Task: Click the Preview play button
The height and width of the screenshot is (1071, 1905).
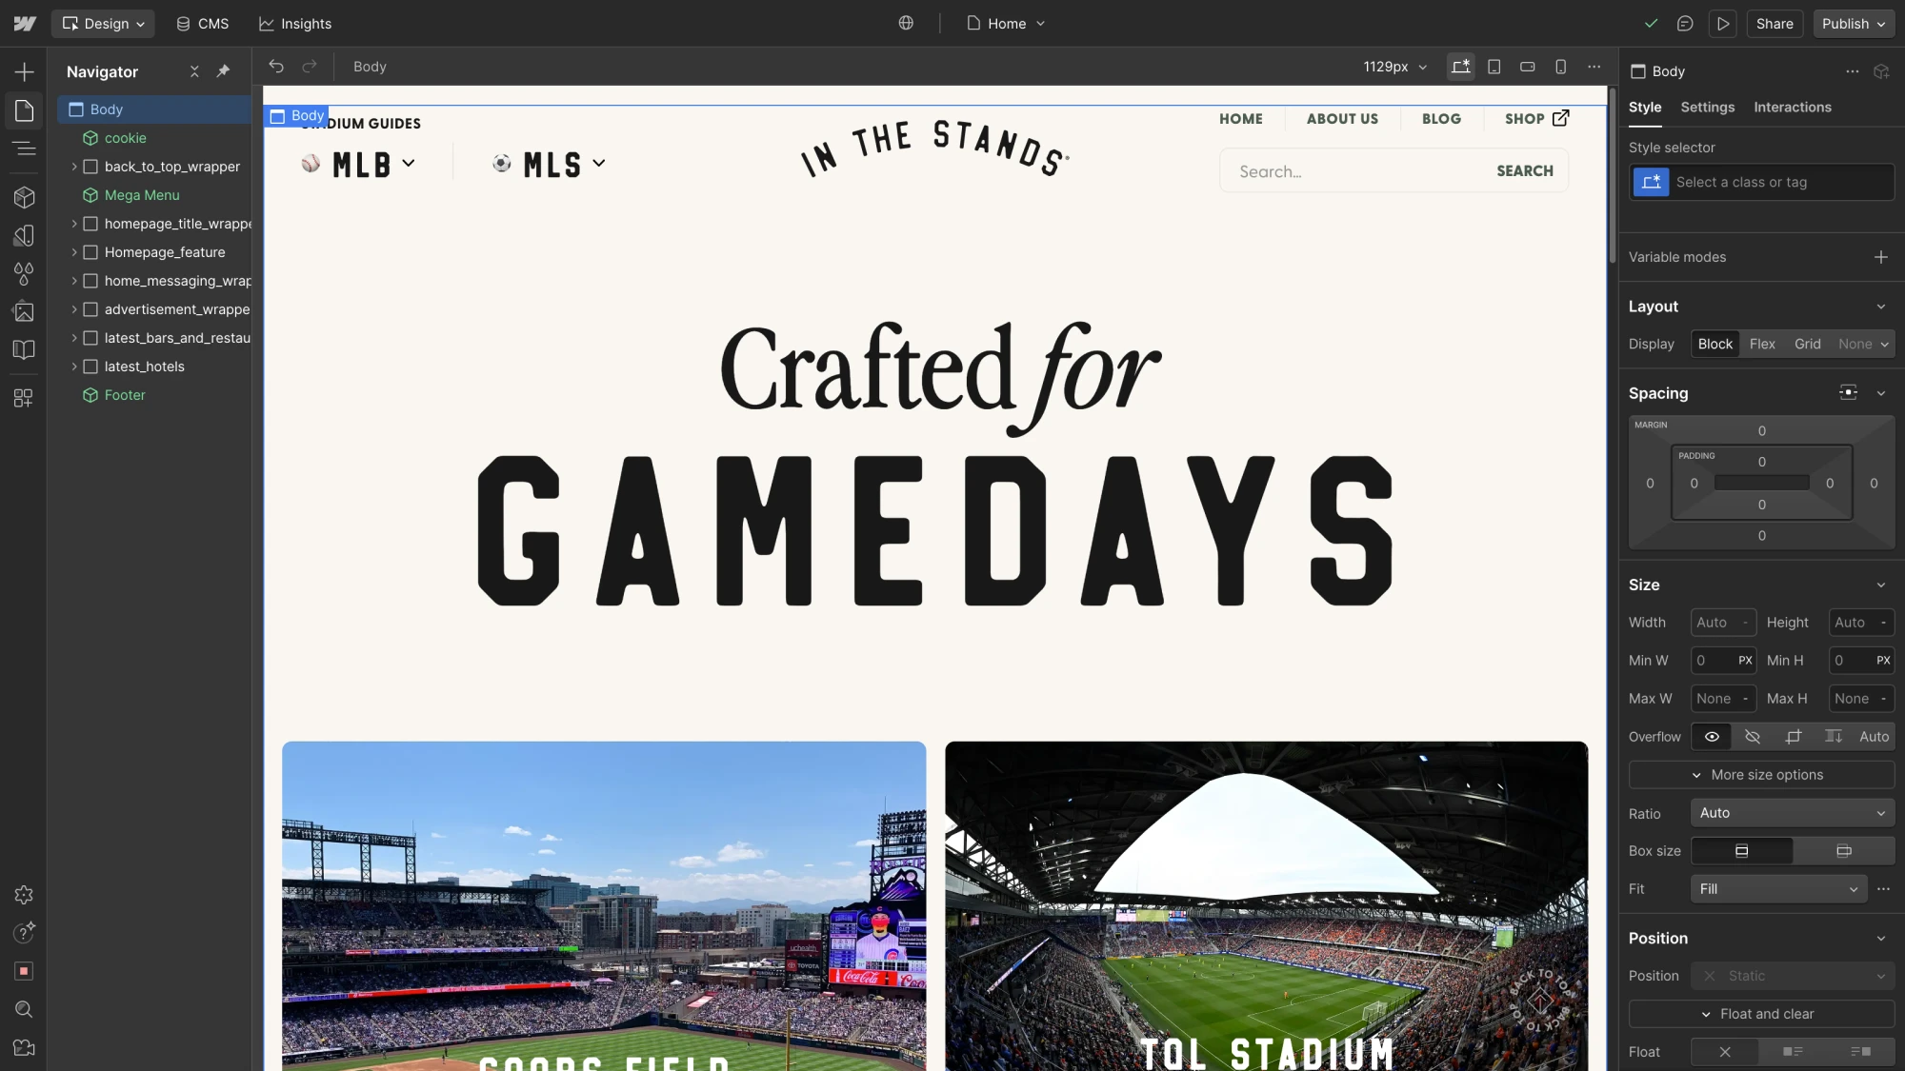Action: (1722, 24)
